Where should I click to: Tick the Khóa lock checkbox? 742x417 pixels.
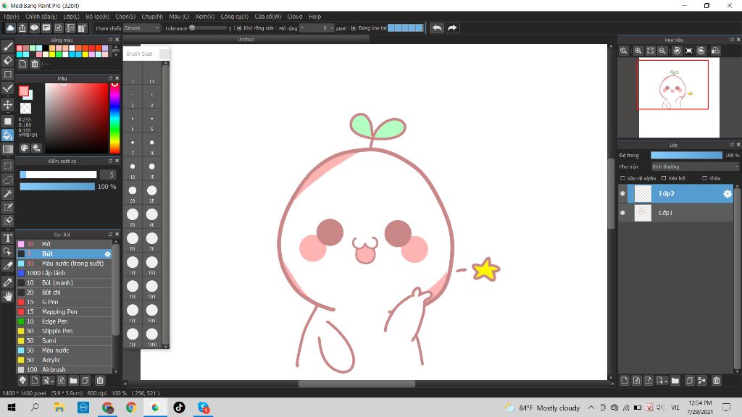[705, 178]
